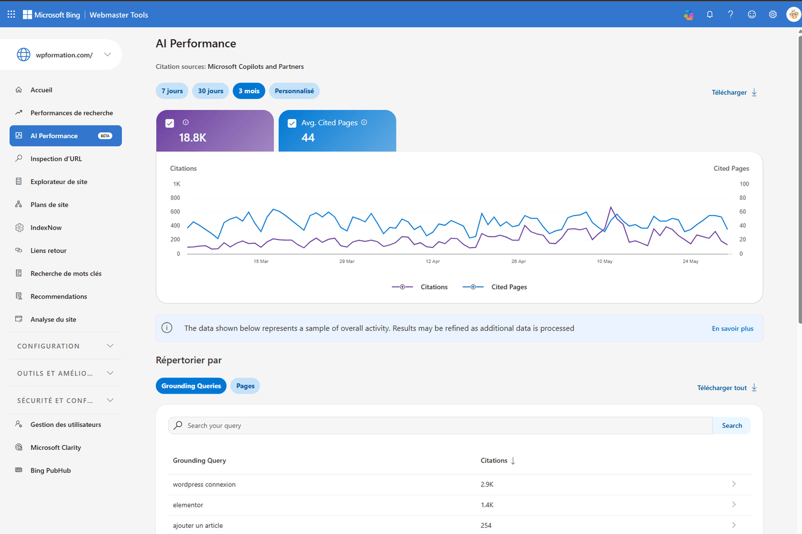Image resolution: width=802 pixels, height=534 pixels.
Task: Click the page vertical scrollbar
Action: [x=800, y=180]
